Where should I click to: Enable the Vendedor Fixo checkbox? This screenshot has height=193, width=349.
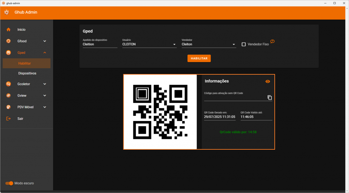tap(244, 44)
